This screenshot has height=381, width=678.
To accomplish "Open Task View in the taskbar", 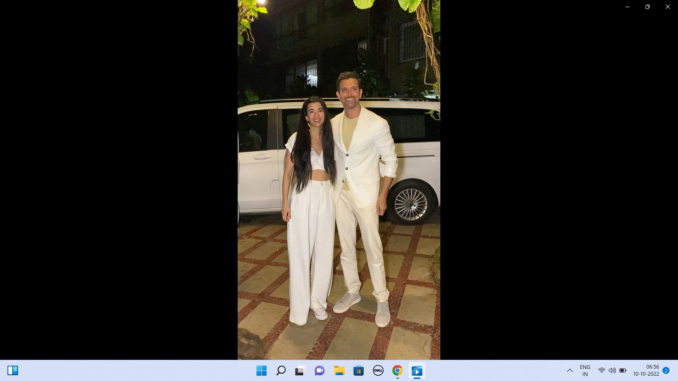I will click(x=300, y=371).
